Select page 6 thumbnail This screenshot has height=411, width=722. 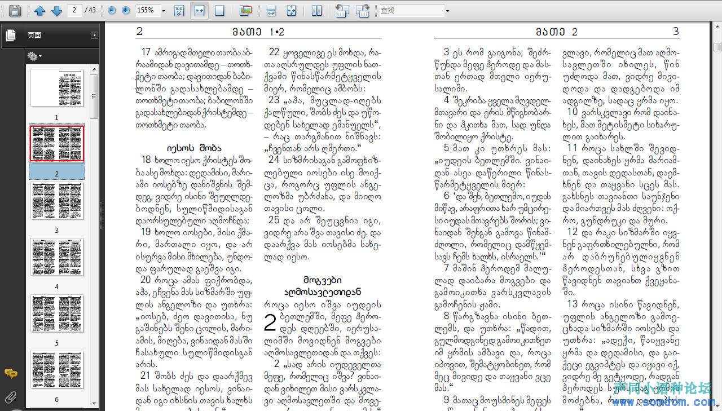pyautogui.click(x=56, y=370)
